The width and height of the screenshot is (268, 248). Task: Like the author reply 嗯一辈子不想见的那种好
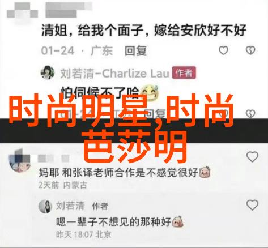[x=252, y=205]
